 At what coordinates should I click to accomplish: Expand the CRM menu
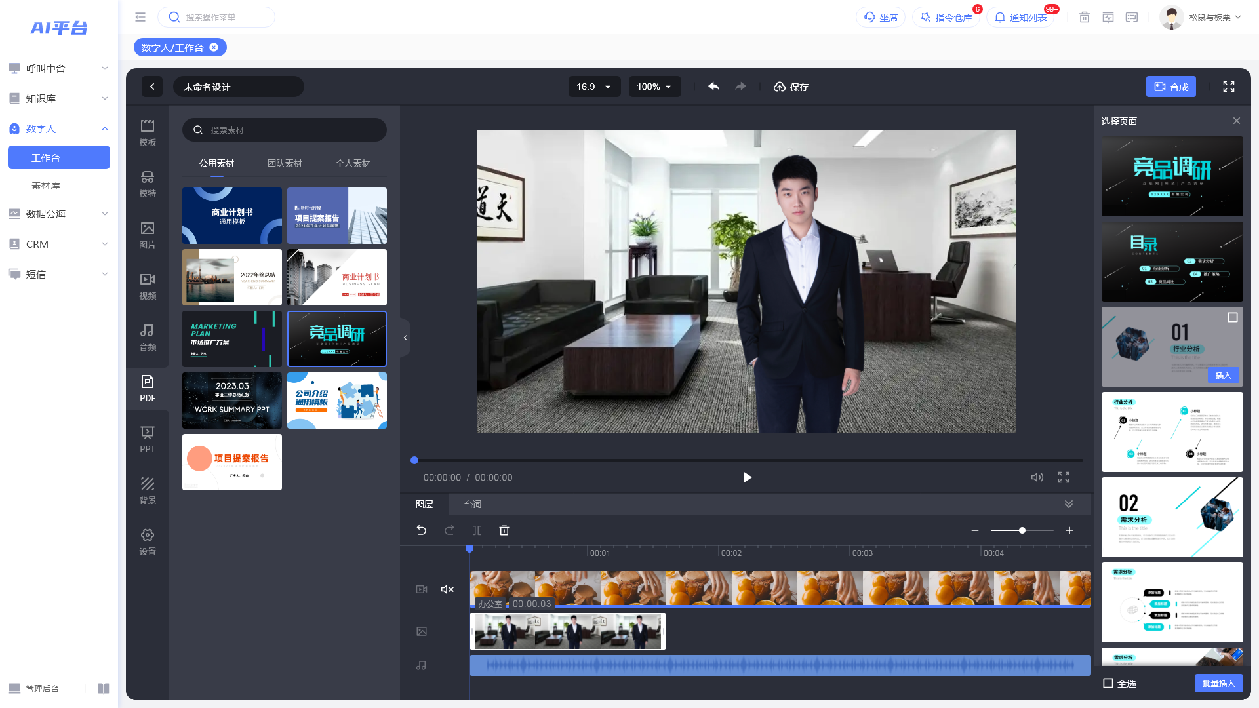tap(59, 244)
